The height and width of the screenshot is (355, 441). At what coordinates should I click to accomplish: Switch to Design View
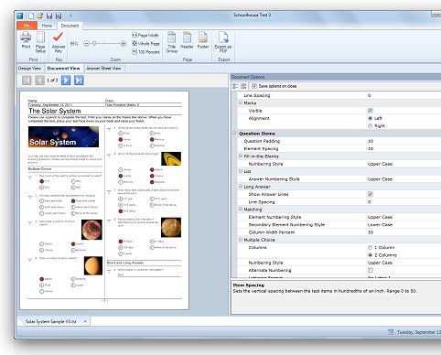pos(29,69)
